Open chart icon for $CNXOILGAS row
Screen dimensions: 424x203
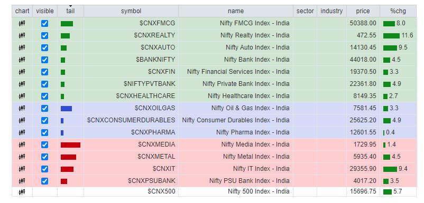pos(22,109)
